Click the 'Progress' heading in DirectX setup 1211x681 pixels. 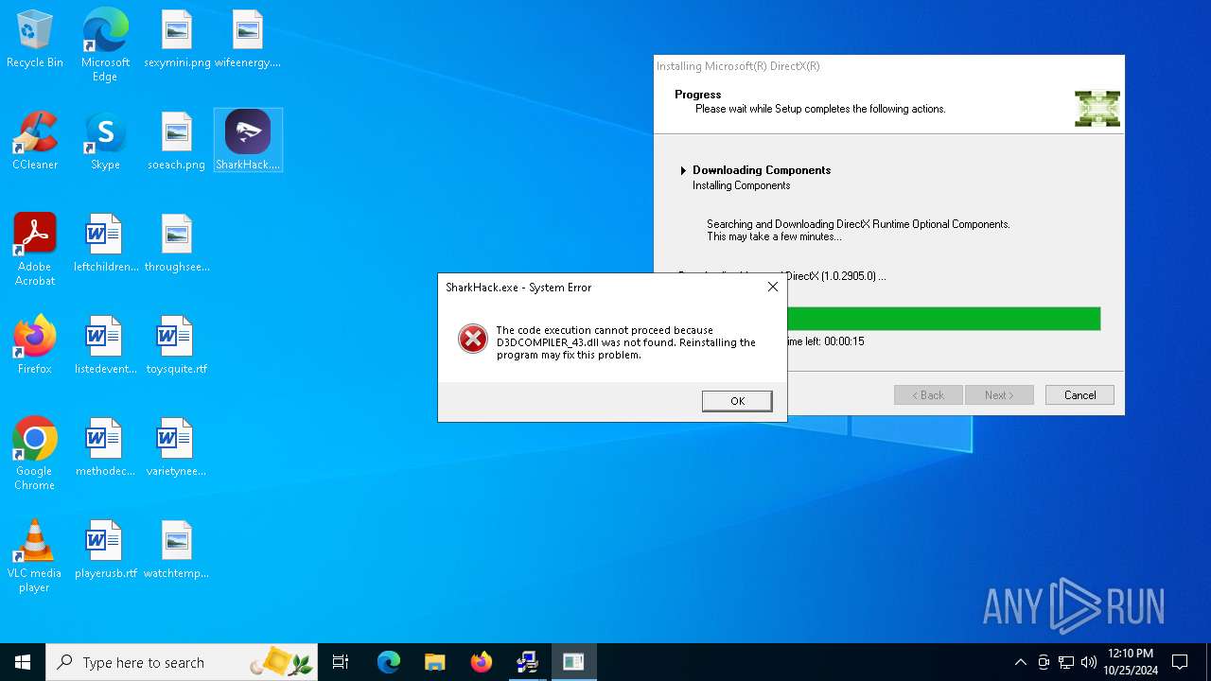pyautogui.click(x=697, y=95)
